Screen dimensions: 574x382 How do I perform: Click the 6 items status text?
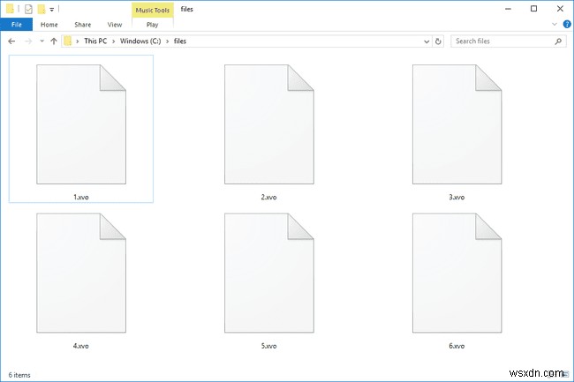[19, 375]
